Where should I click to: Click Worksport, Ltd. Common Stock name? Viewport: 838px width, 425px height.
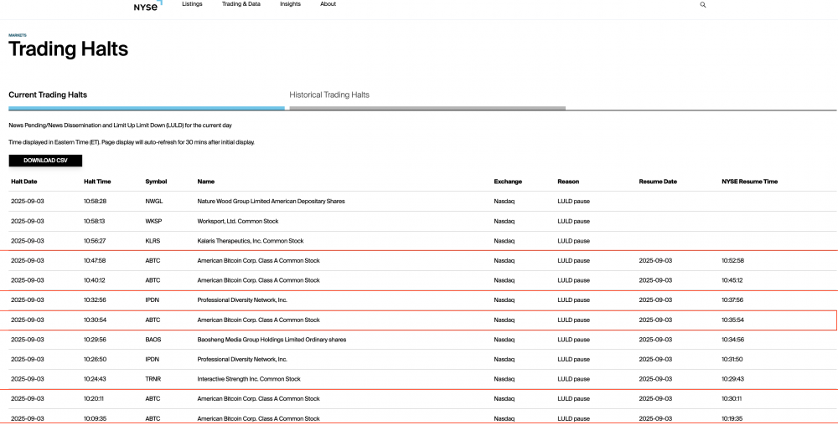tap(240, 222)
